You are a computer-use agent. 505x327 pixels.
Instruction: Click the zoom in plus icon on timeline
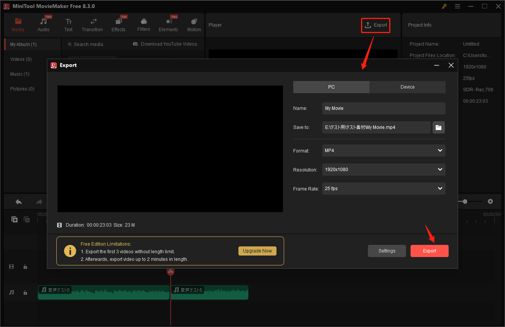491,202
